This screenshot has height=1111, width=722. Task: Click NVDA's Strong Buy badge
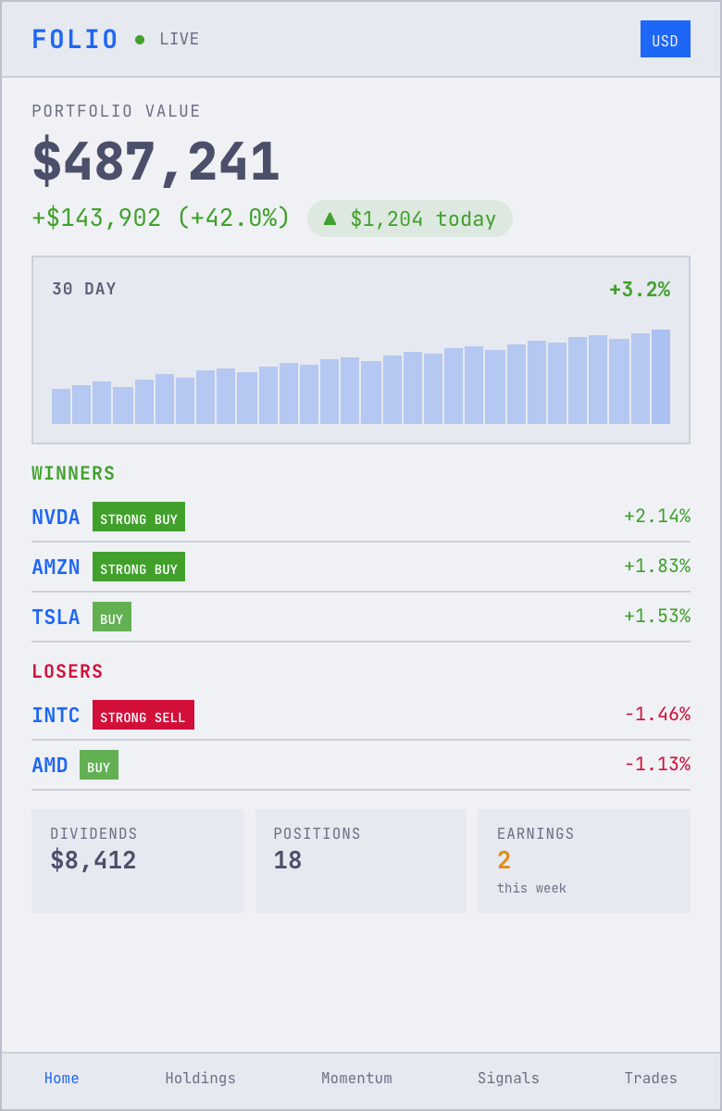click(139, 518)
